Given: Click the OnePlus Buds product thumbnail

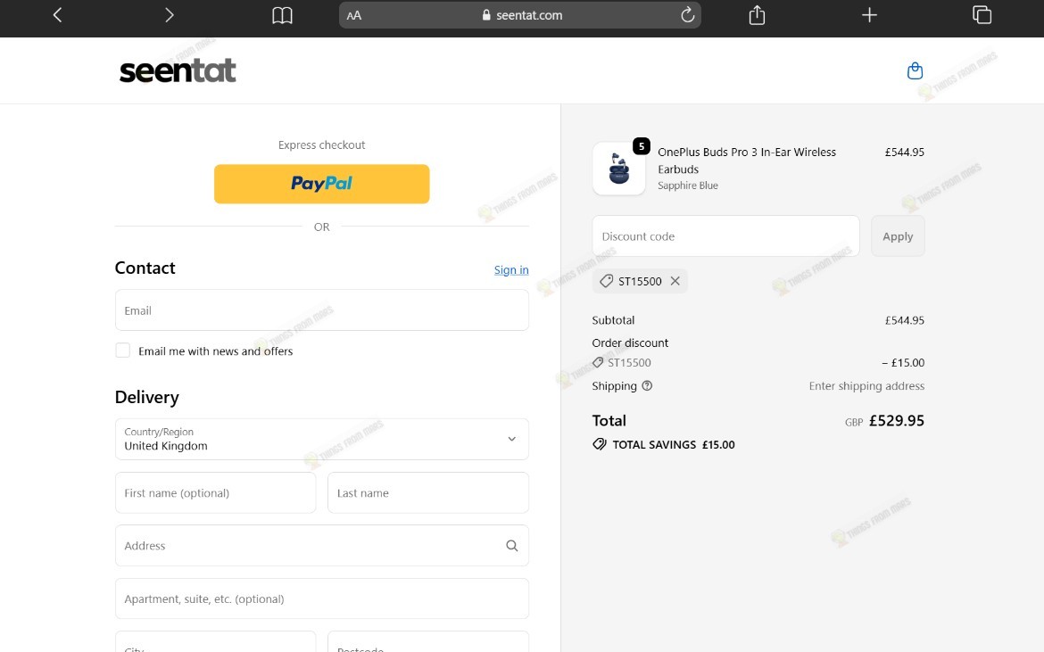Looking at the screenshot, I should [x=618, y=169].
